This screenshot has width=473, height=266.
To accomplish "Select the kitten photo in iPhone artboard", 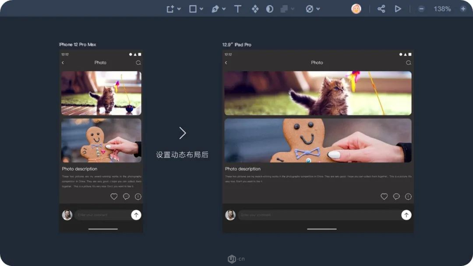I will (101, 93).
